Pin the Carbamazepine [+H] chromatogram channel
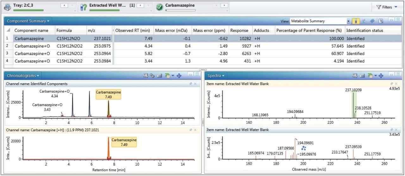 pos(191,130)
